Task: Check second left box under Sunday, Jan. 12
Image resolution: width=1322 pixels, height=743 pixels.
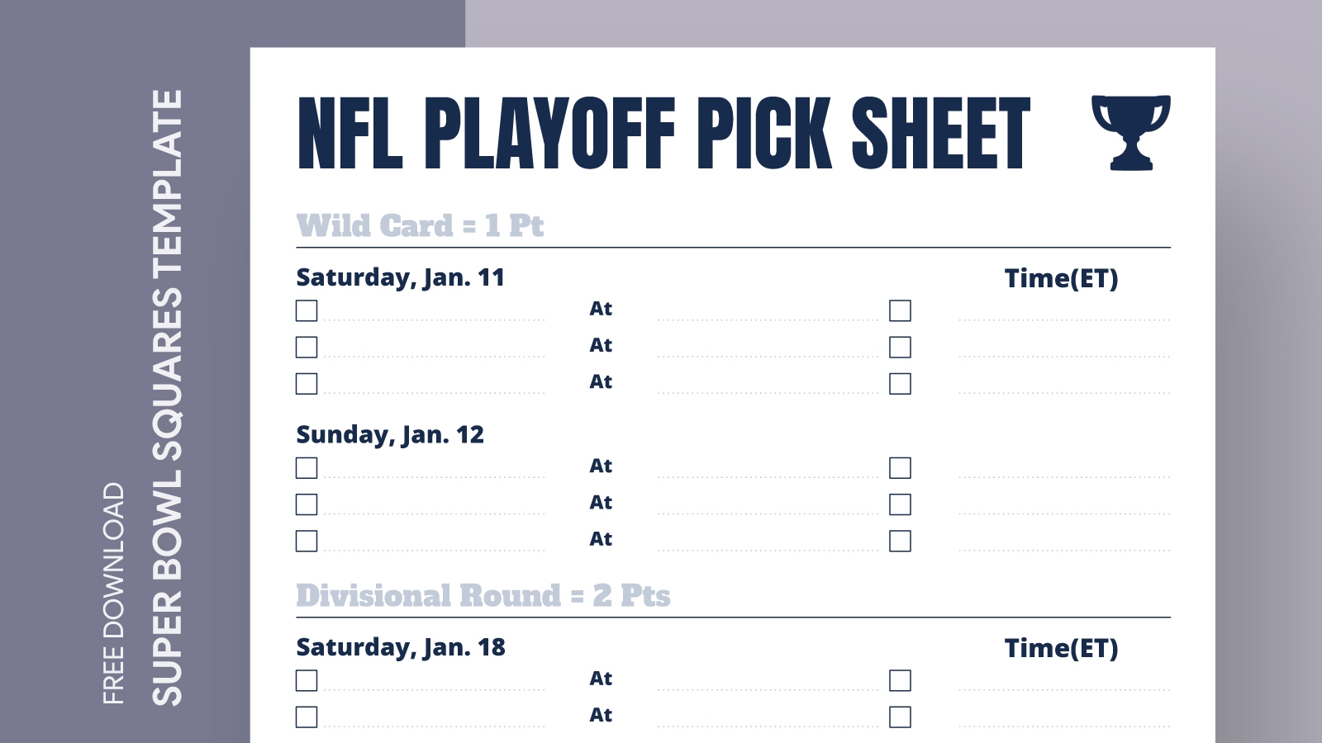Action: point(307,504)
